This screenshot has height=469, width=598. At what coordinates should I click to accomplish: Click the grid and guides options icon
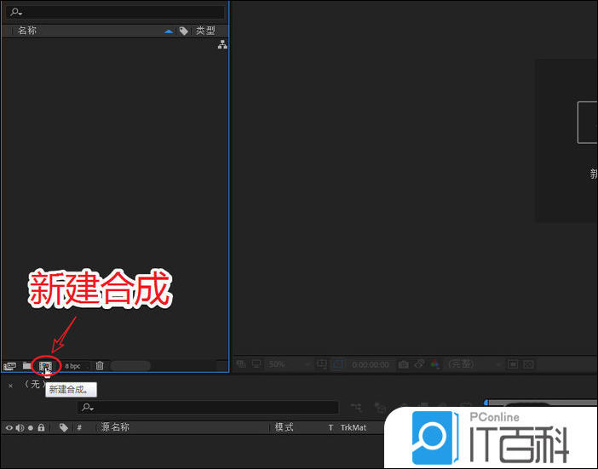tap(322, 364)
